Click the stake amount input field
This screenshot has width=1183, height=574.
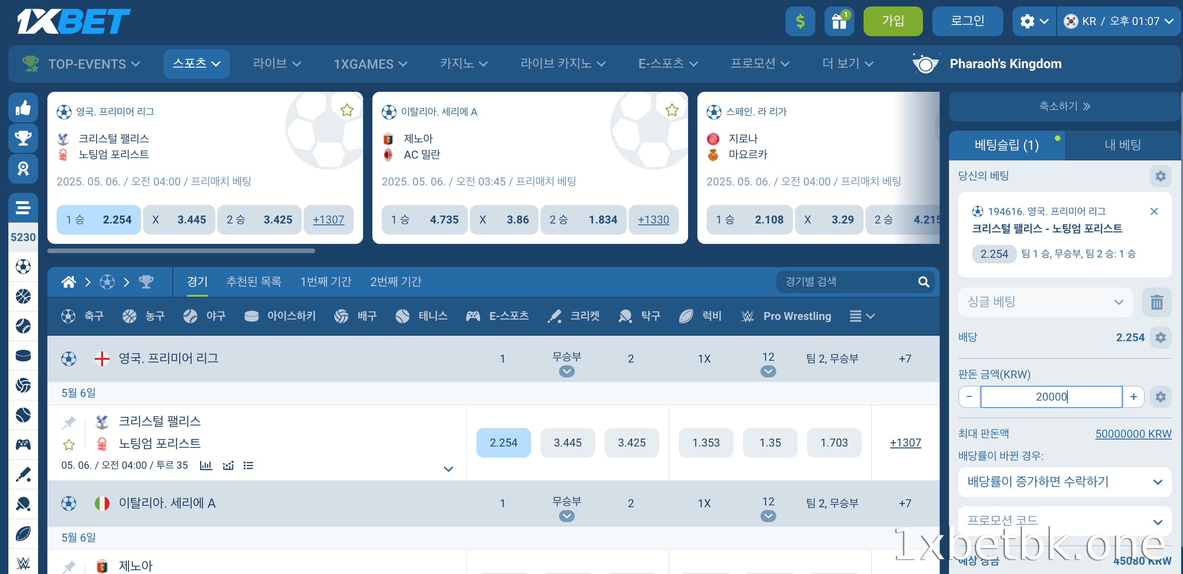[x=1051, y=397]
